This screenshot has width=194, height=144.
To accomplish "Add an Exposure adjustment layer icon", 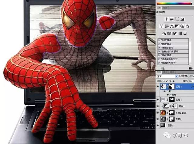I will pyautogui.click(x=182, y=19).
